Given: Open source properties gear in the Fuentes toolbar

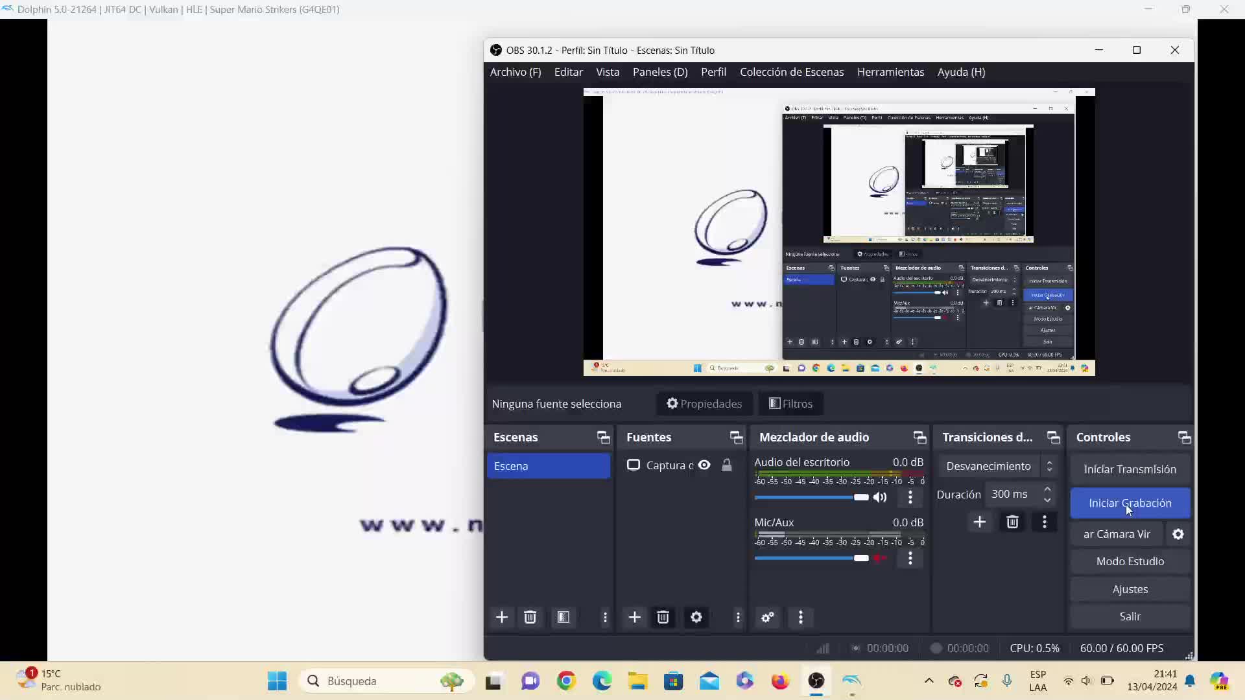Looking at the screenshot, I should [696, 617].
